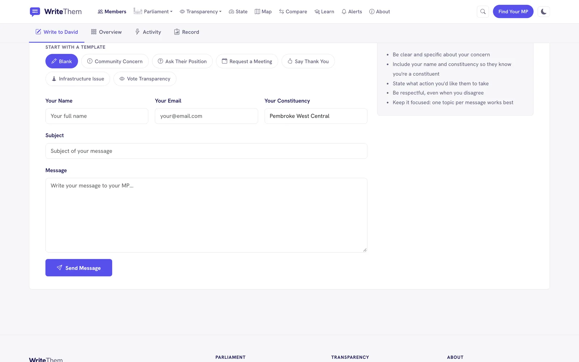This screenshot has width=579, height=362.
Task: Open the Members page
Action: click(112, 12)
